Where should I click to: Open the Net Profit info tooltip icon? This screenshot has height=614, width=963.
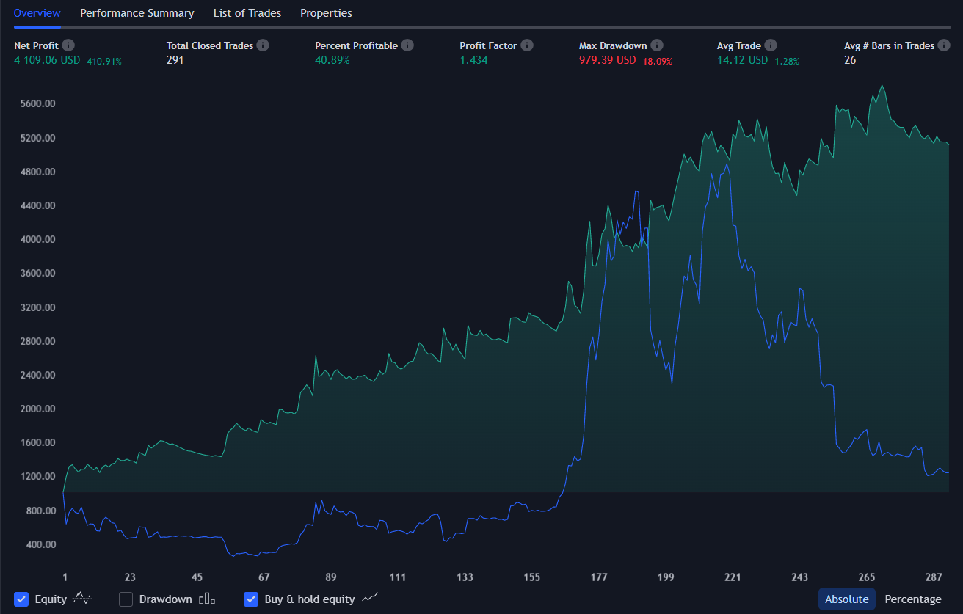(x=68, y=45)
